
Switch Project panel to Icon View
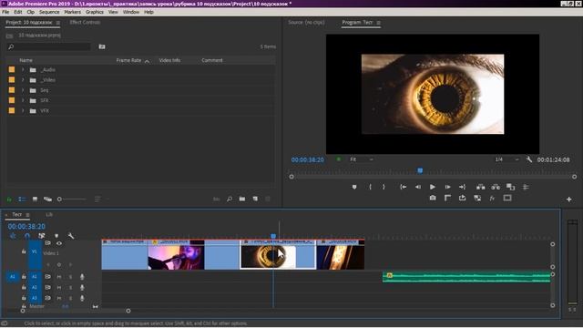[x=35, y=200]
